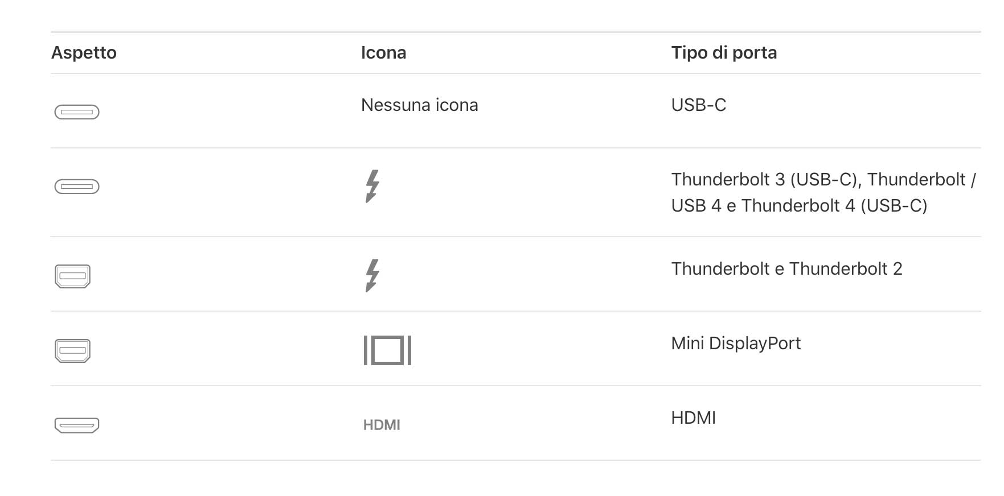
Task: Click the Mini DisplayPort connector shape
Action: [72, 350]
